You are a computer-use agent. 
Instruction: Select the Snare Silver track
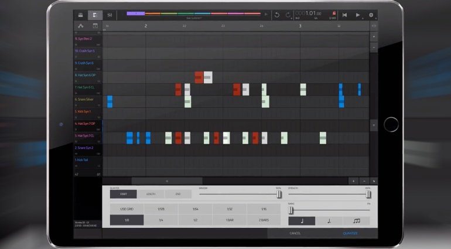(x=85, y=100)
